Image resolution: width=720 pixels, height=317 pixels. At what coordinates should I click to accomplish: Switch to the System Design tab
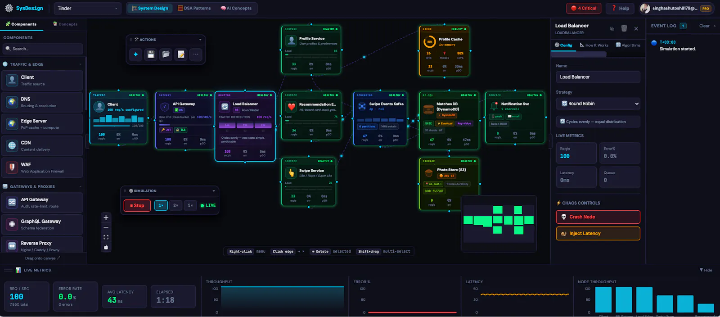[x=150, y=8]
